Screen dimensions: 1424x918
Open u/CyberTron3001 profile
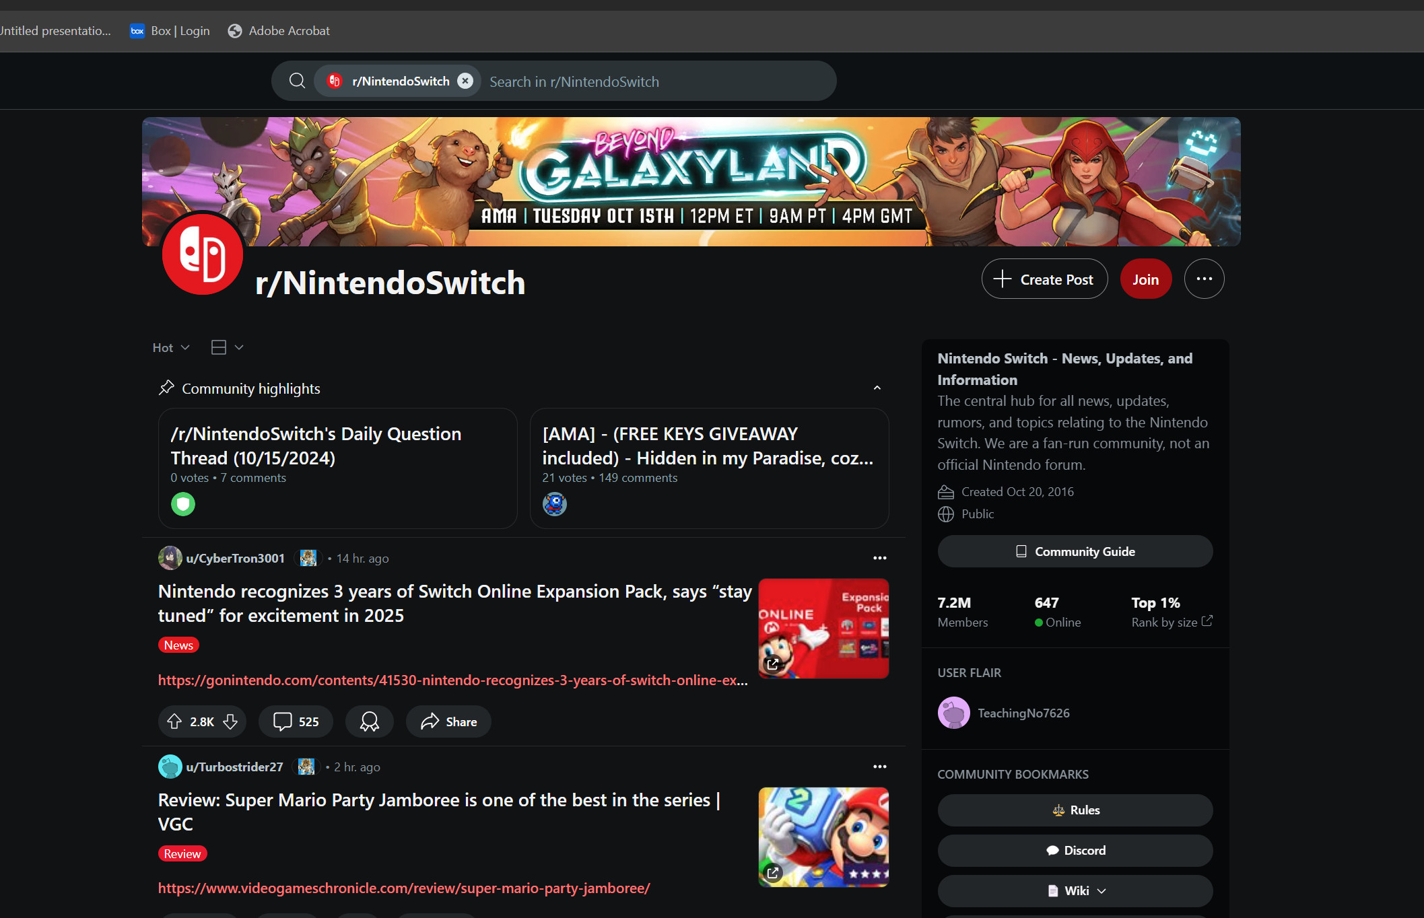[235, 559]
